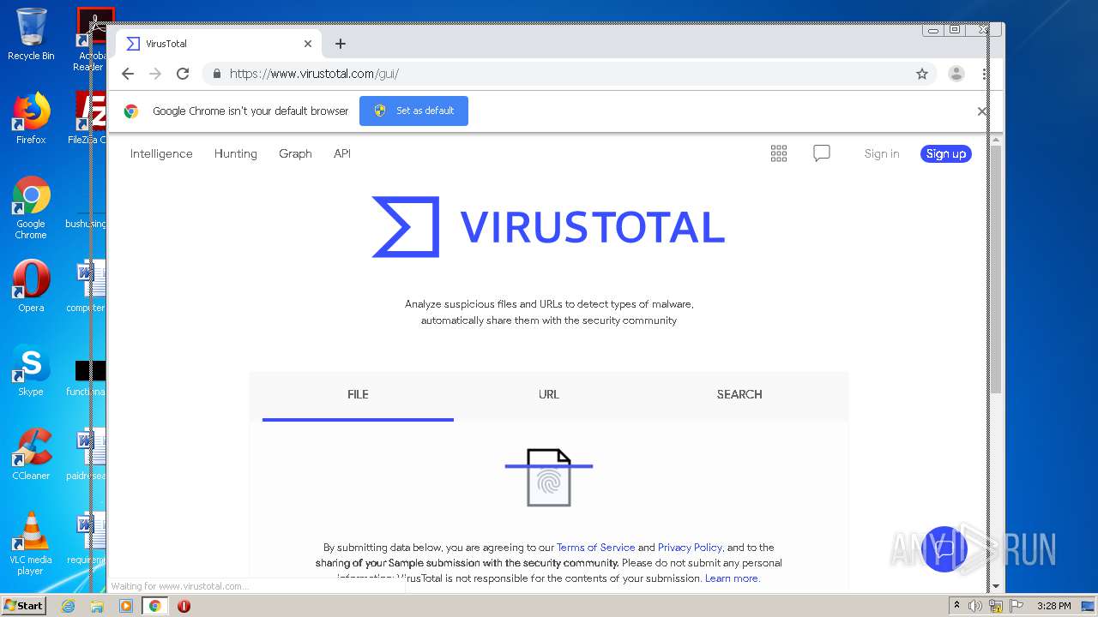Select the CCleaner desktop shortcut

point(31,454)
